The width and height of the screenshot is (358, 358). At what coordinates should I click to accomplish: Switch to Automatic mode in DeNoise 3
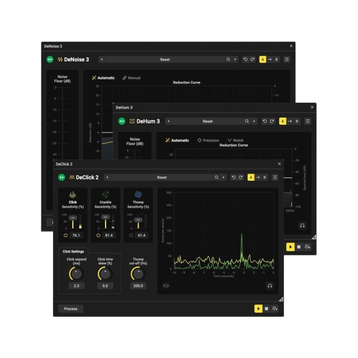click(x=103, y=78)
